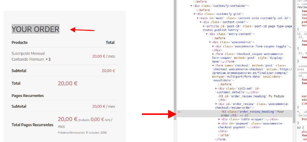Collapse the main content-area node
The image size is (307, 142).
click(x=198, y=18)
